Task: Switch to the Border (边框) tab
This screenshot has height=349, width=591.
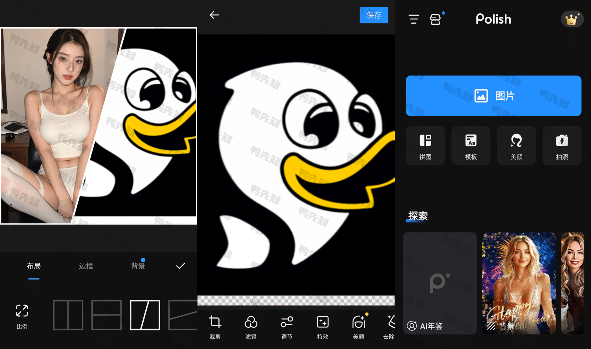Action: (86, 266)
